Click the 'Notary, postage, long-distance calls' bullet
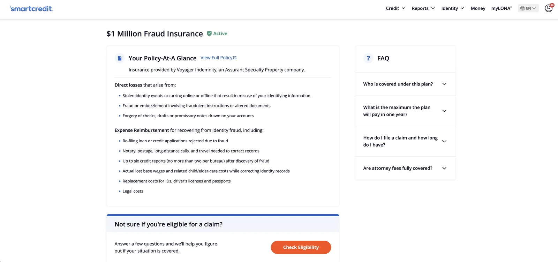This screenshot has width=558, height=262. click(x=191, y=151)
